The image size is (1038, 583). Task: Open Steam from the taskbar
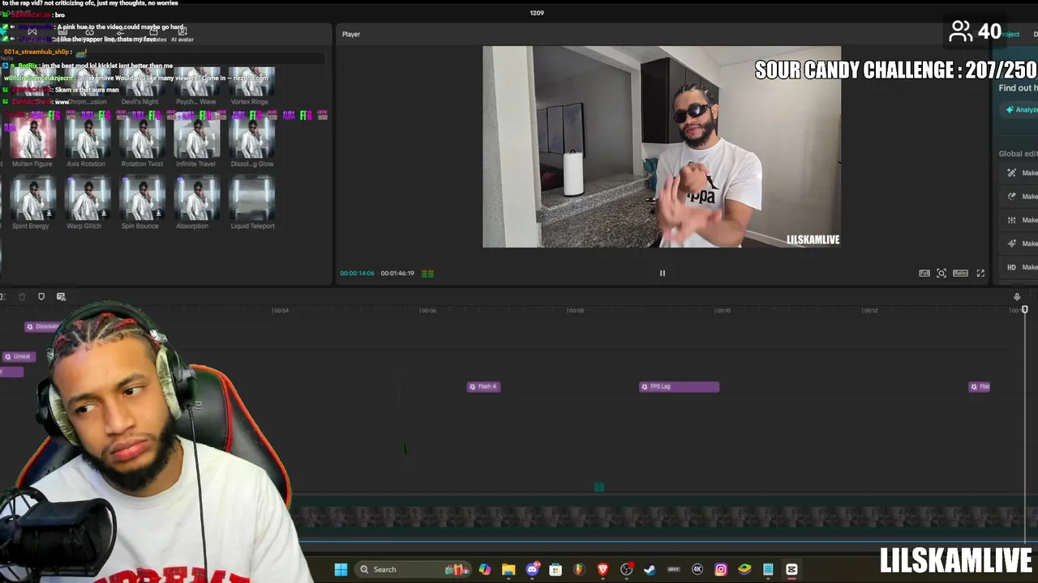coord(650,569)
